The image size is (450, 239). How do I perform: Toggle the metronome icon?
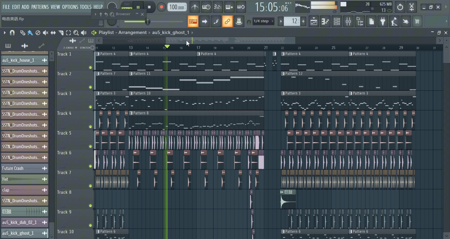pos(195,7)
